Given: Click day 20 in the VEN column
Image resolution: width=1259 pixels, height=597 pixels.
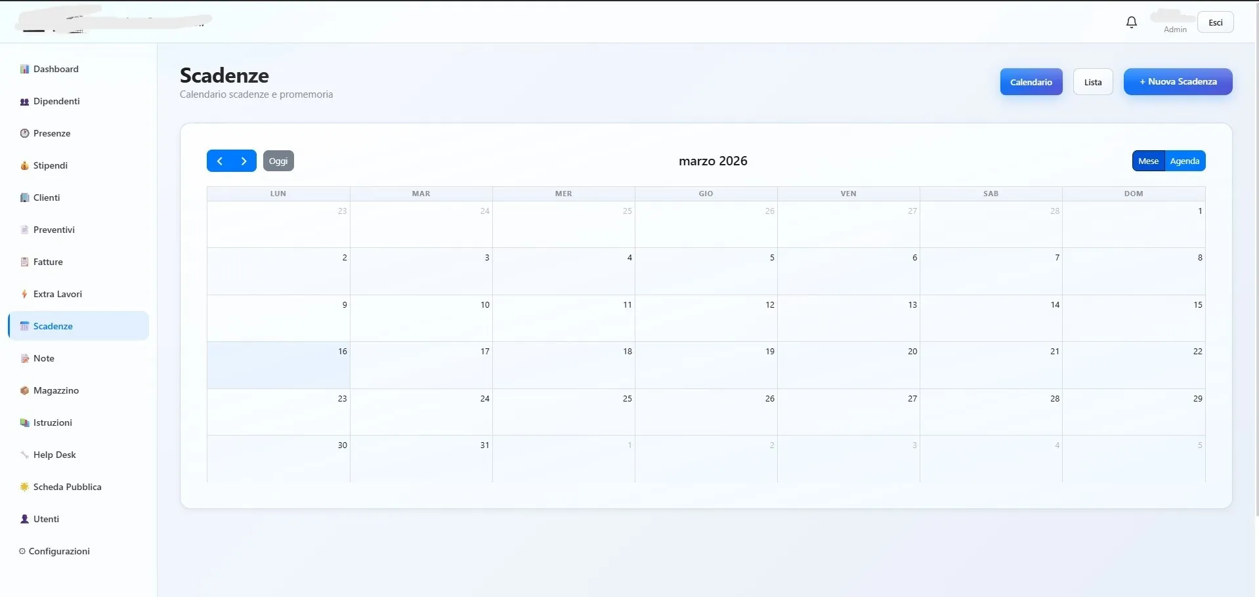Looking at the screenshot, I should click(849, 365).
